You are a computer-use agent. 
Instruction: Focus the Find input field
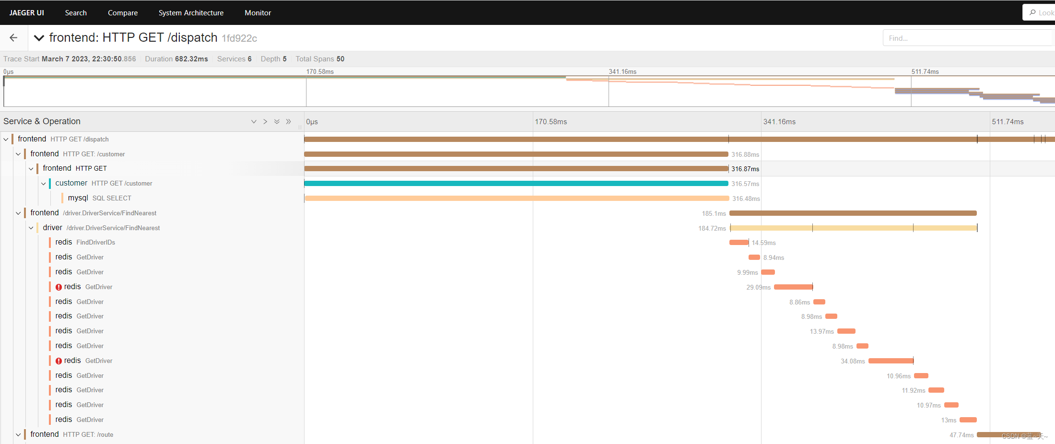[x=969, y=38]
